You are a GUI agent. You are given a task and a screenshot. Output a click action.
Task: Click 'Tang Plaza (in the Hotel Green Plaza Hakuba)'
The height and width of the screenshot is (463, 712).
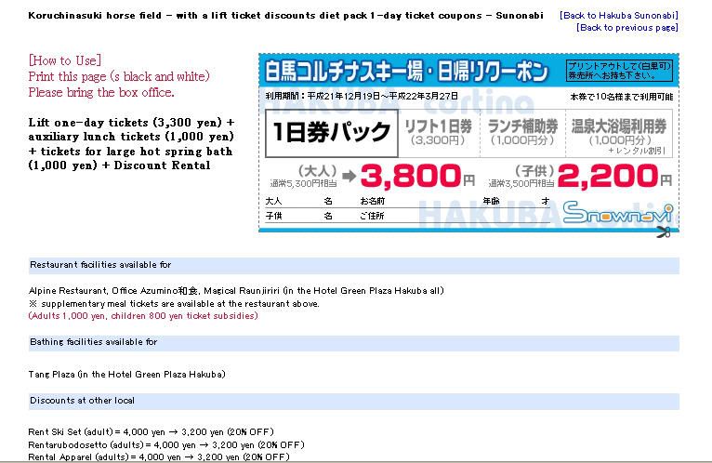[x=126, y=375]
